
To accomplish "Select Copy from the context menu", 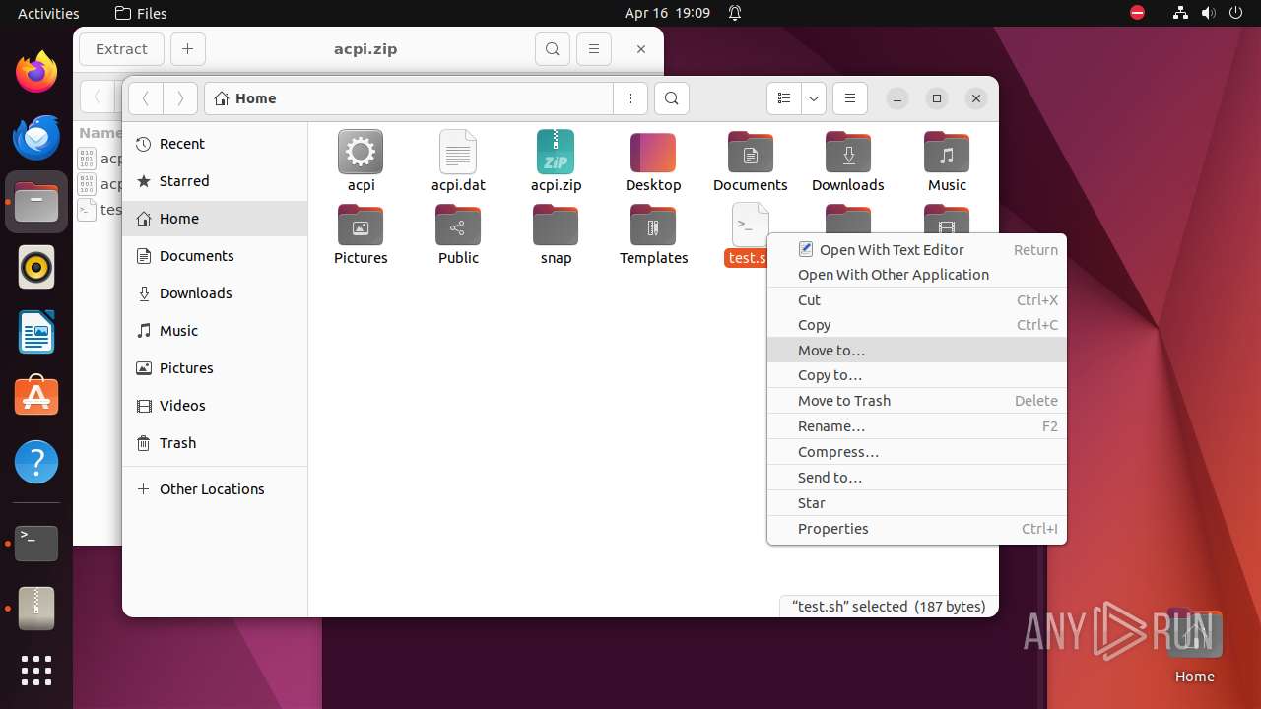I will [x=916, y=325].
